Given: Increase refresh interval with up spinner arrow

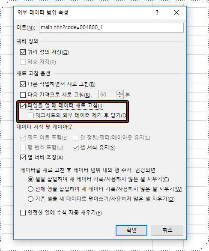Looking at the screenshot, I should [119, 93].
